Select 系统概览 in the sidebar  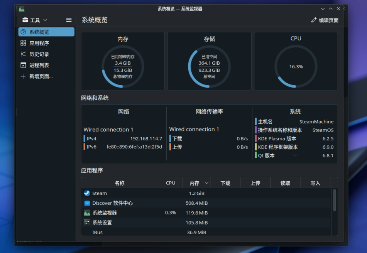(46, 32)
